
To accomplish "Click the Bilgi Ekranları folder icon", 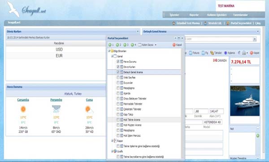I will pyautogui.click(x=112, y=51).
